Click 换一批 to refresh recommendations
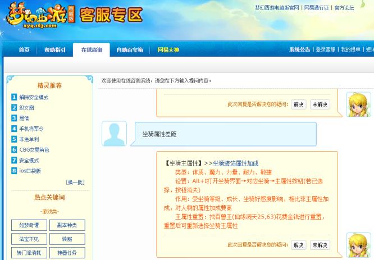The height and width of the screenshot is (260, 374). (x=75, y=182)
